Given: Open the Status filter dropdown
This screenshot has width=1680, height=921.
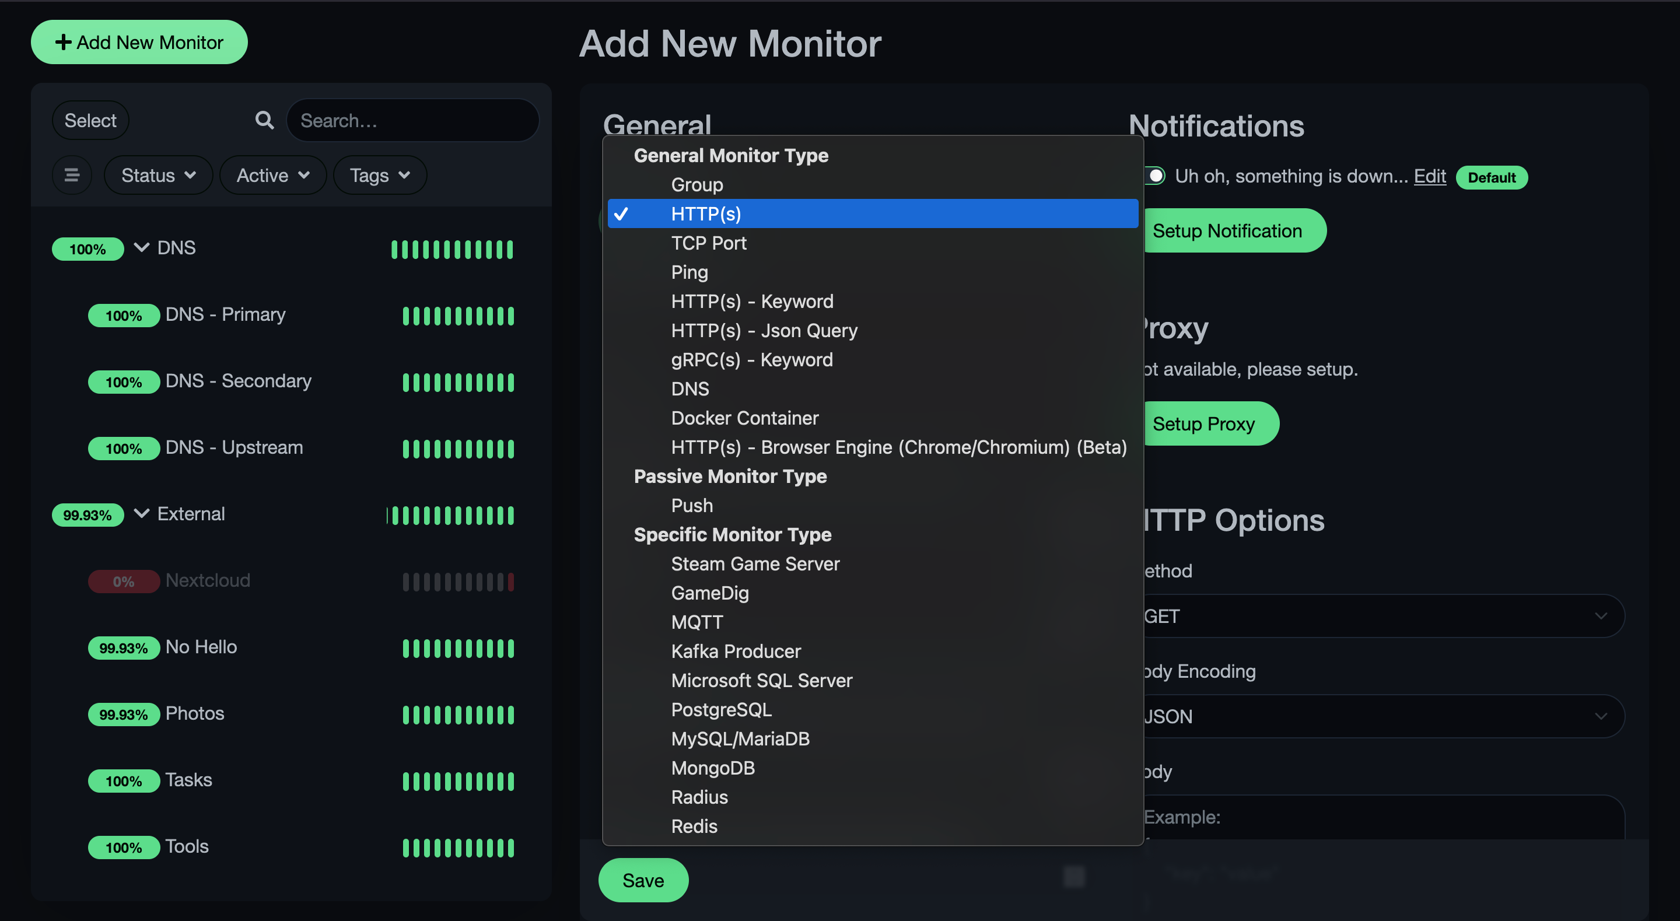Looking at the screenshot, I should [x=158, y=175].
